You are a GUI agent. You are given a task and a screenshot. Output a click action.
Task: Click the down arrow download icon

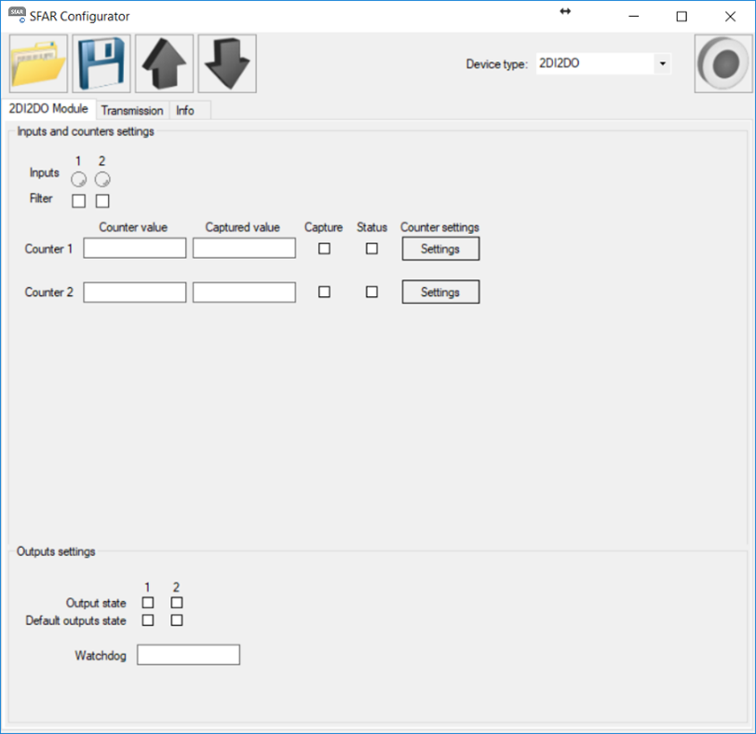tap(227, 64)
